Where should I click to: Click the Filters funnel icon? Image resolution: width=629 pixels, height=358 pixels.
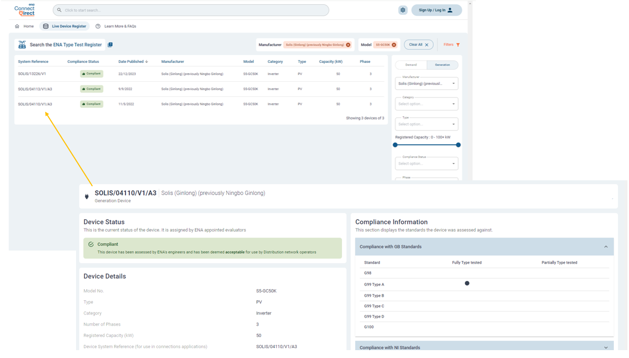pyautogui.click(x=458, y=45)
